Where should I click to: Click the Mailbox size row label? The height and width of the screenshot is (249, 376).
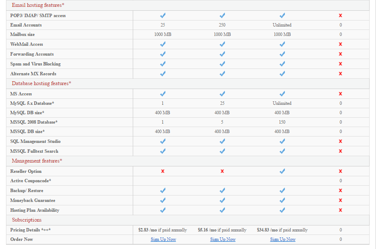pyautogui.click(x=22, y=35)
